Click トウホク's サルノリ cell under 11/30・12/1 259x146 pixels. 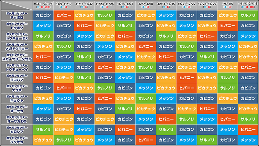click(x=125, y=26)
